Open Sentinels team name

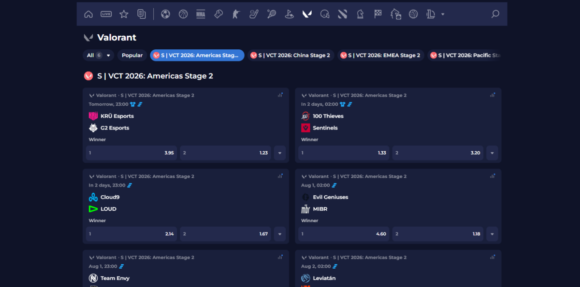(x=325, y=128)
